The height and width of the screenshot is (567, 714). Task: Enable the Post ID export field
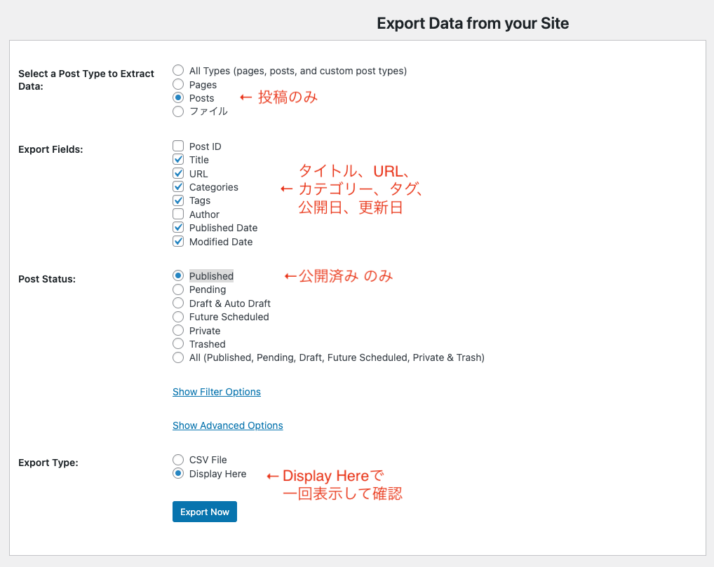click(178, 146)
